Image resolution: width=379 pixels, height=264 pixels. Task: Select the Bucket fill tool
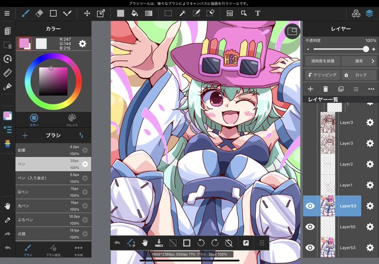point(135,13)
